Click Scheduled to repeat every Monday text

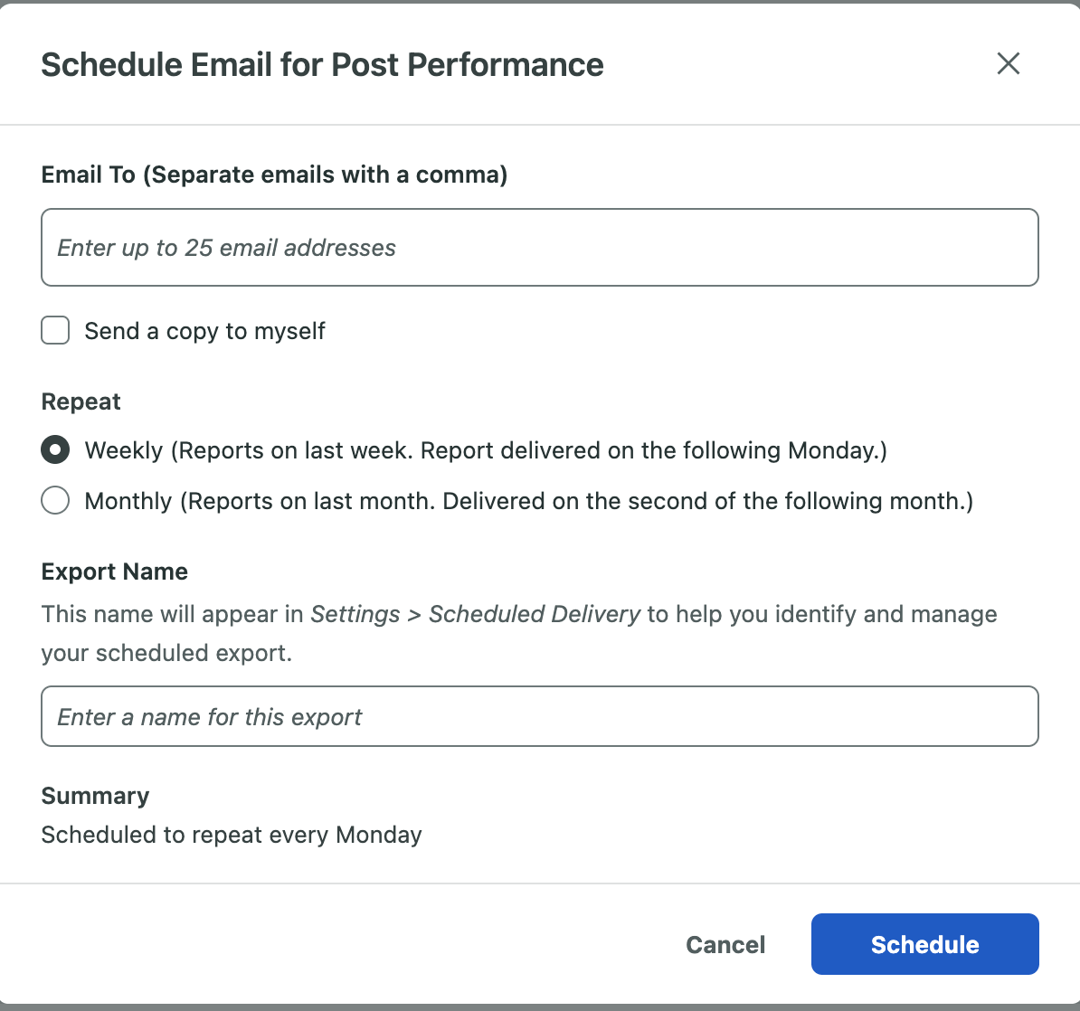(232, 835)
